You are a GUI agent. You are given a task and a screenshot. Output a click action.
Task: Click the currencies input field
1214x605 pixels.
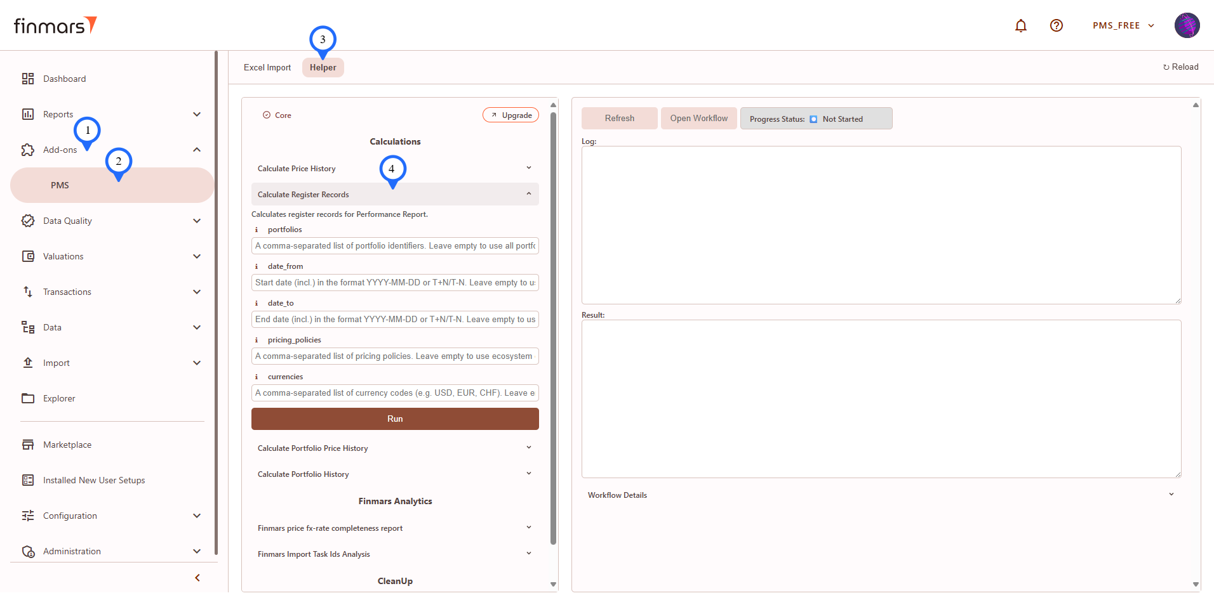point(395,393)
